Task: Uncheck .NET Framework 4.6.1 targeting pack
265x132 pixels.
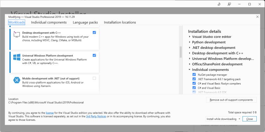Action: tap(194, 79)
